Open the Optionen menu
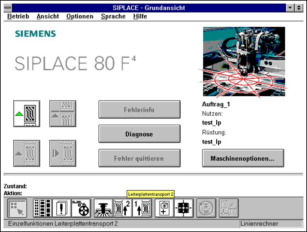 (x=80, y=17)
